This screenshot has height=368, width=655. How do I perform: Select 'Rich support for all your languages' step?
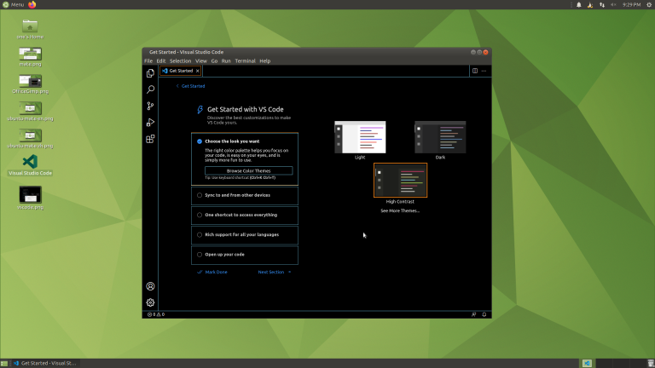click(x=245, y=234)
